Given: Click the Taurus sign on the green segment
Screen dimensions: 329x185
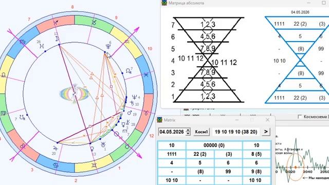Looking at the screenshot, I should click(x=127, y=146).
